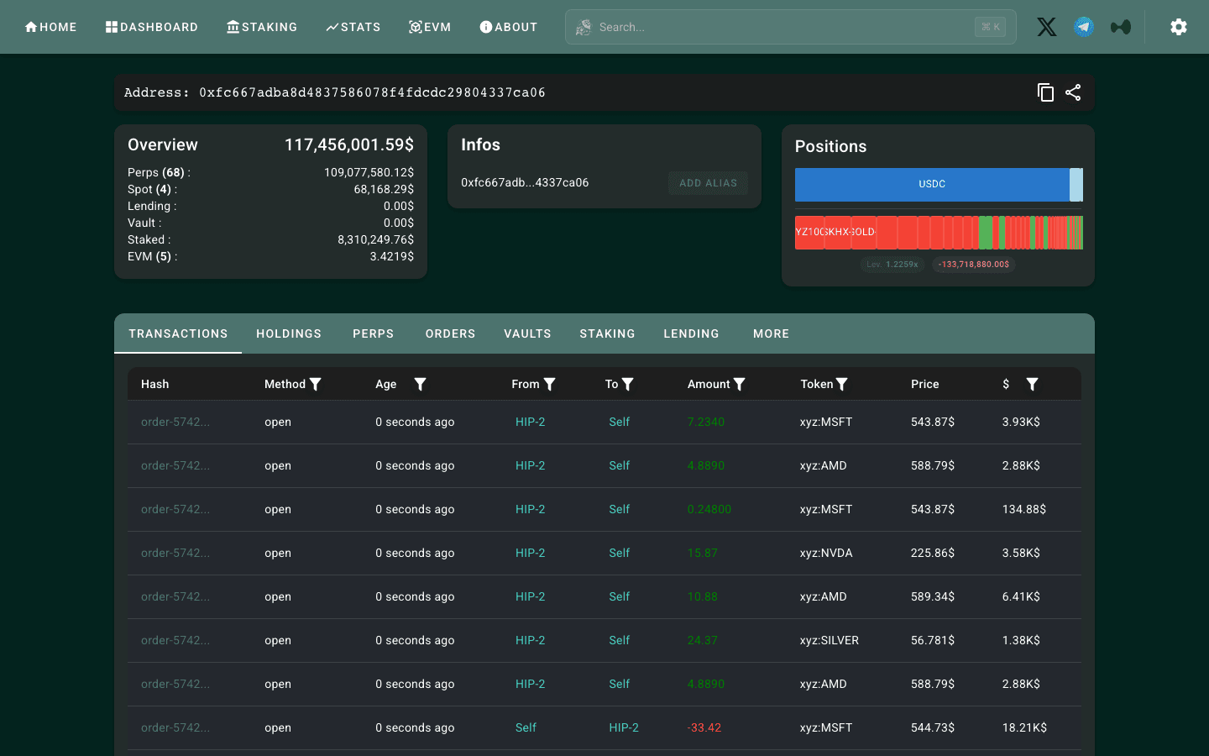Expand the More tab menu
The width and height of the screenshot is (1209, 756).
point(771,333)
